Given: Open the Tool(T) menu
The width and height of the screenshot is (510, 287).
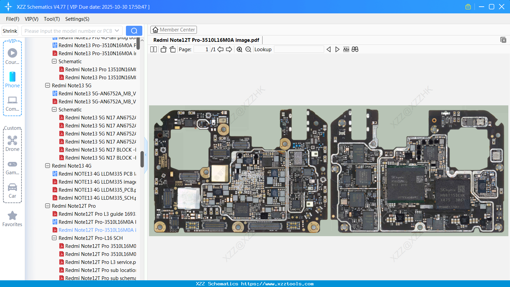Looking at the screenshot, I should coord(52,19).
